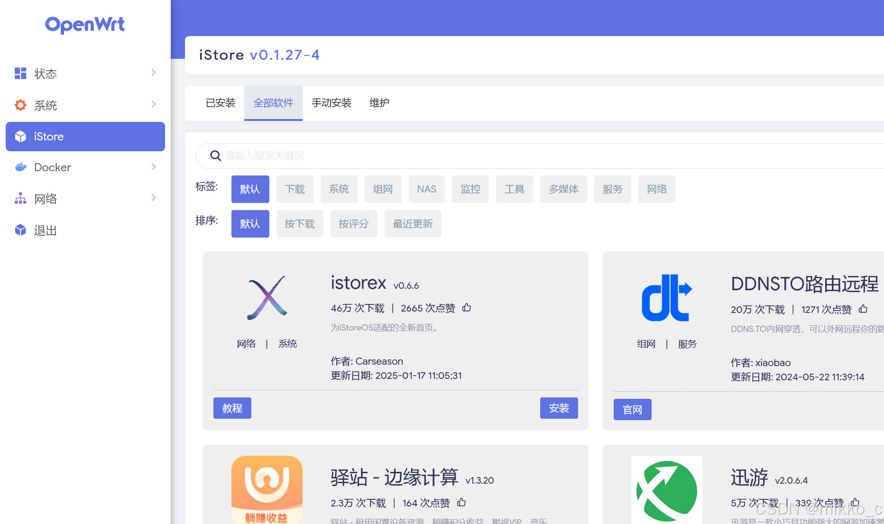
Task: Open the 网络 sidebar menu
Action: [85, 199]
